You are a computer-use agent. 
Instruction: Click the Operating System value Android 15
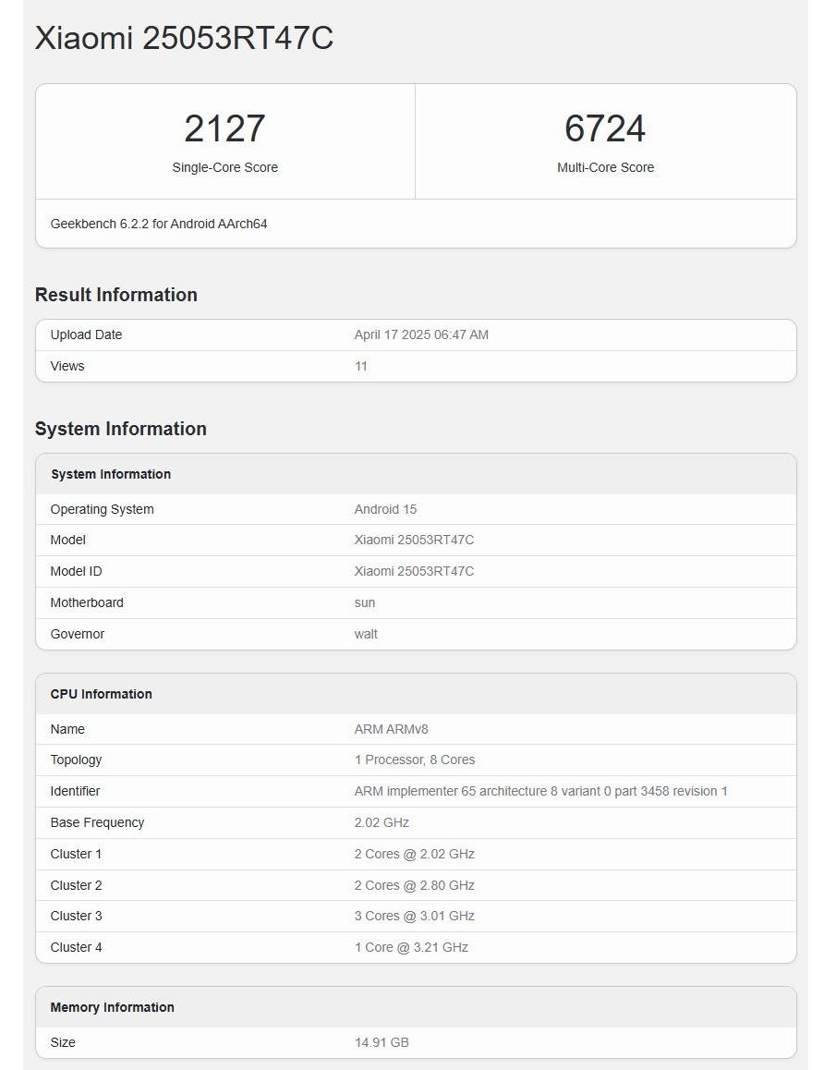point(385,509)
